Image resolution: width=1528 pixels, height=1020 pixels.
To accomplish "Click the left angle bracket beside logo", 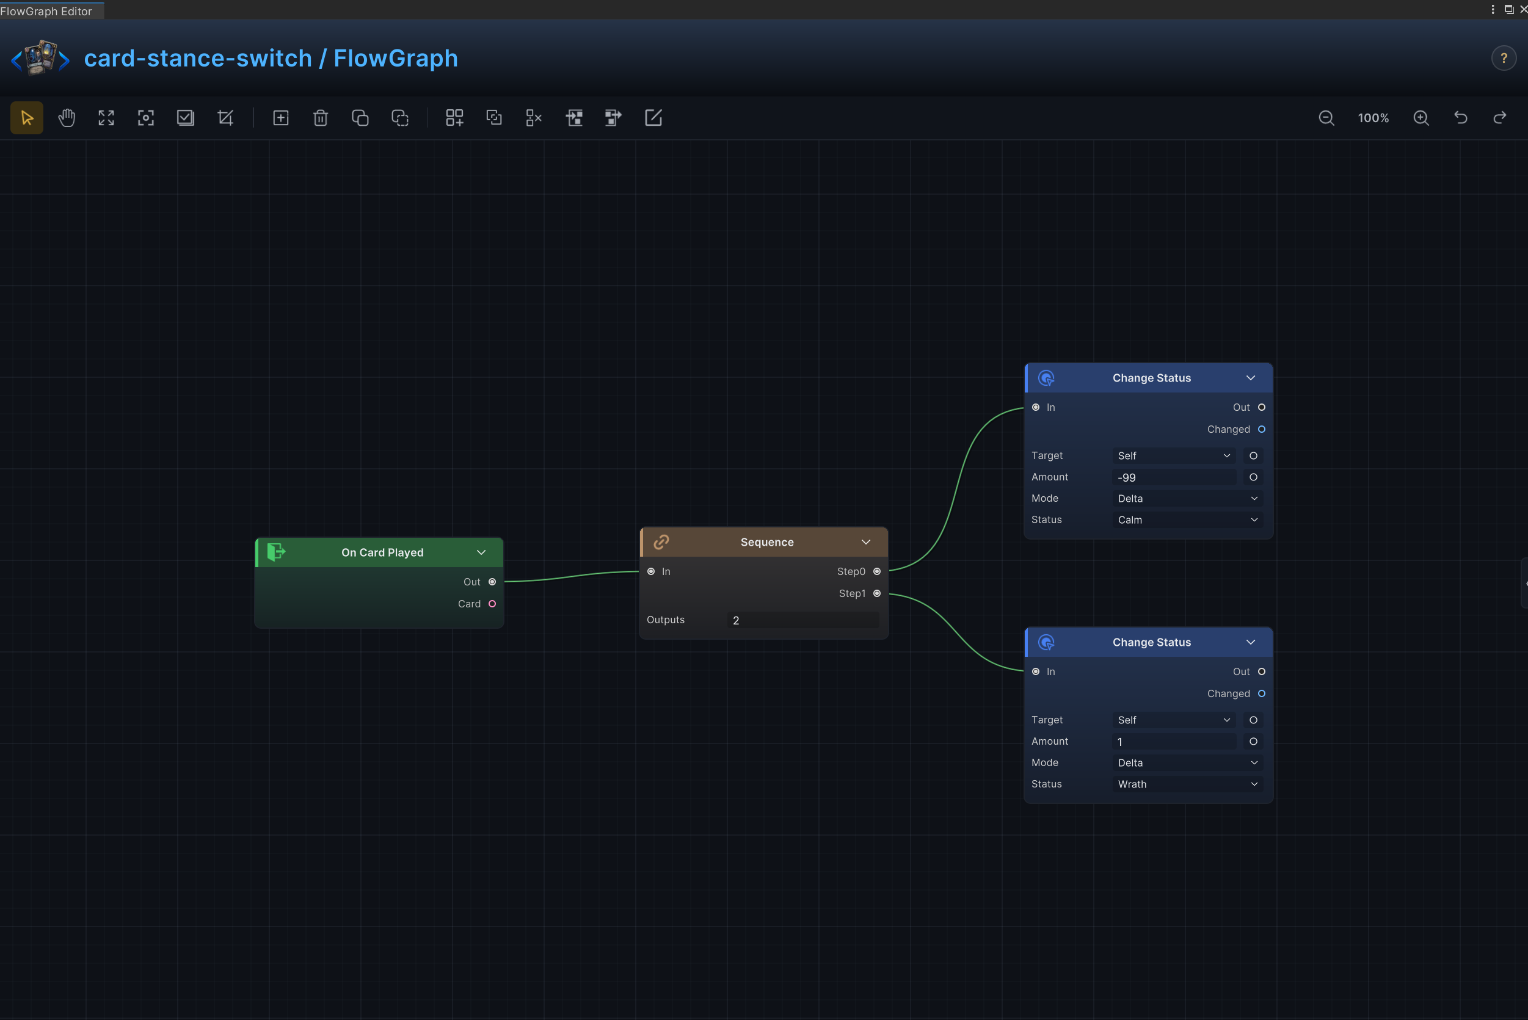I will [16, 60].
